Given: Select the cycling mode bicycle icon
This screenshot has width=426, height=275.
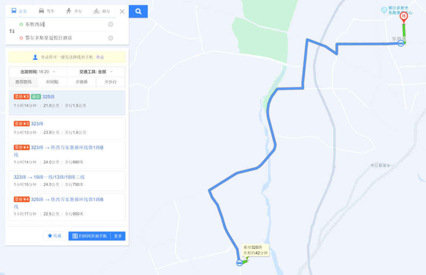Looking at the screenshot, I should pyautogui.click(x=97, y=11).
